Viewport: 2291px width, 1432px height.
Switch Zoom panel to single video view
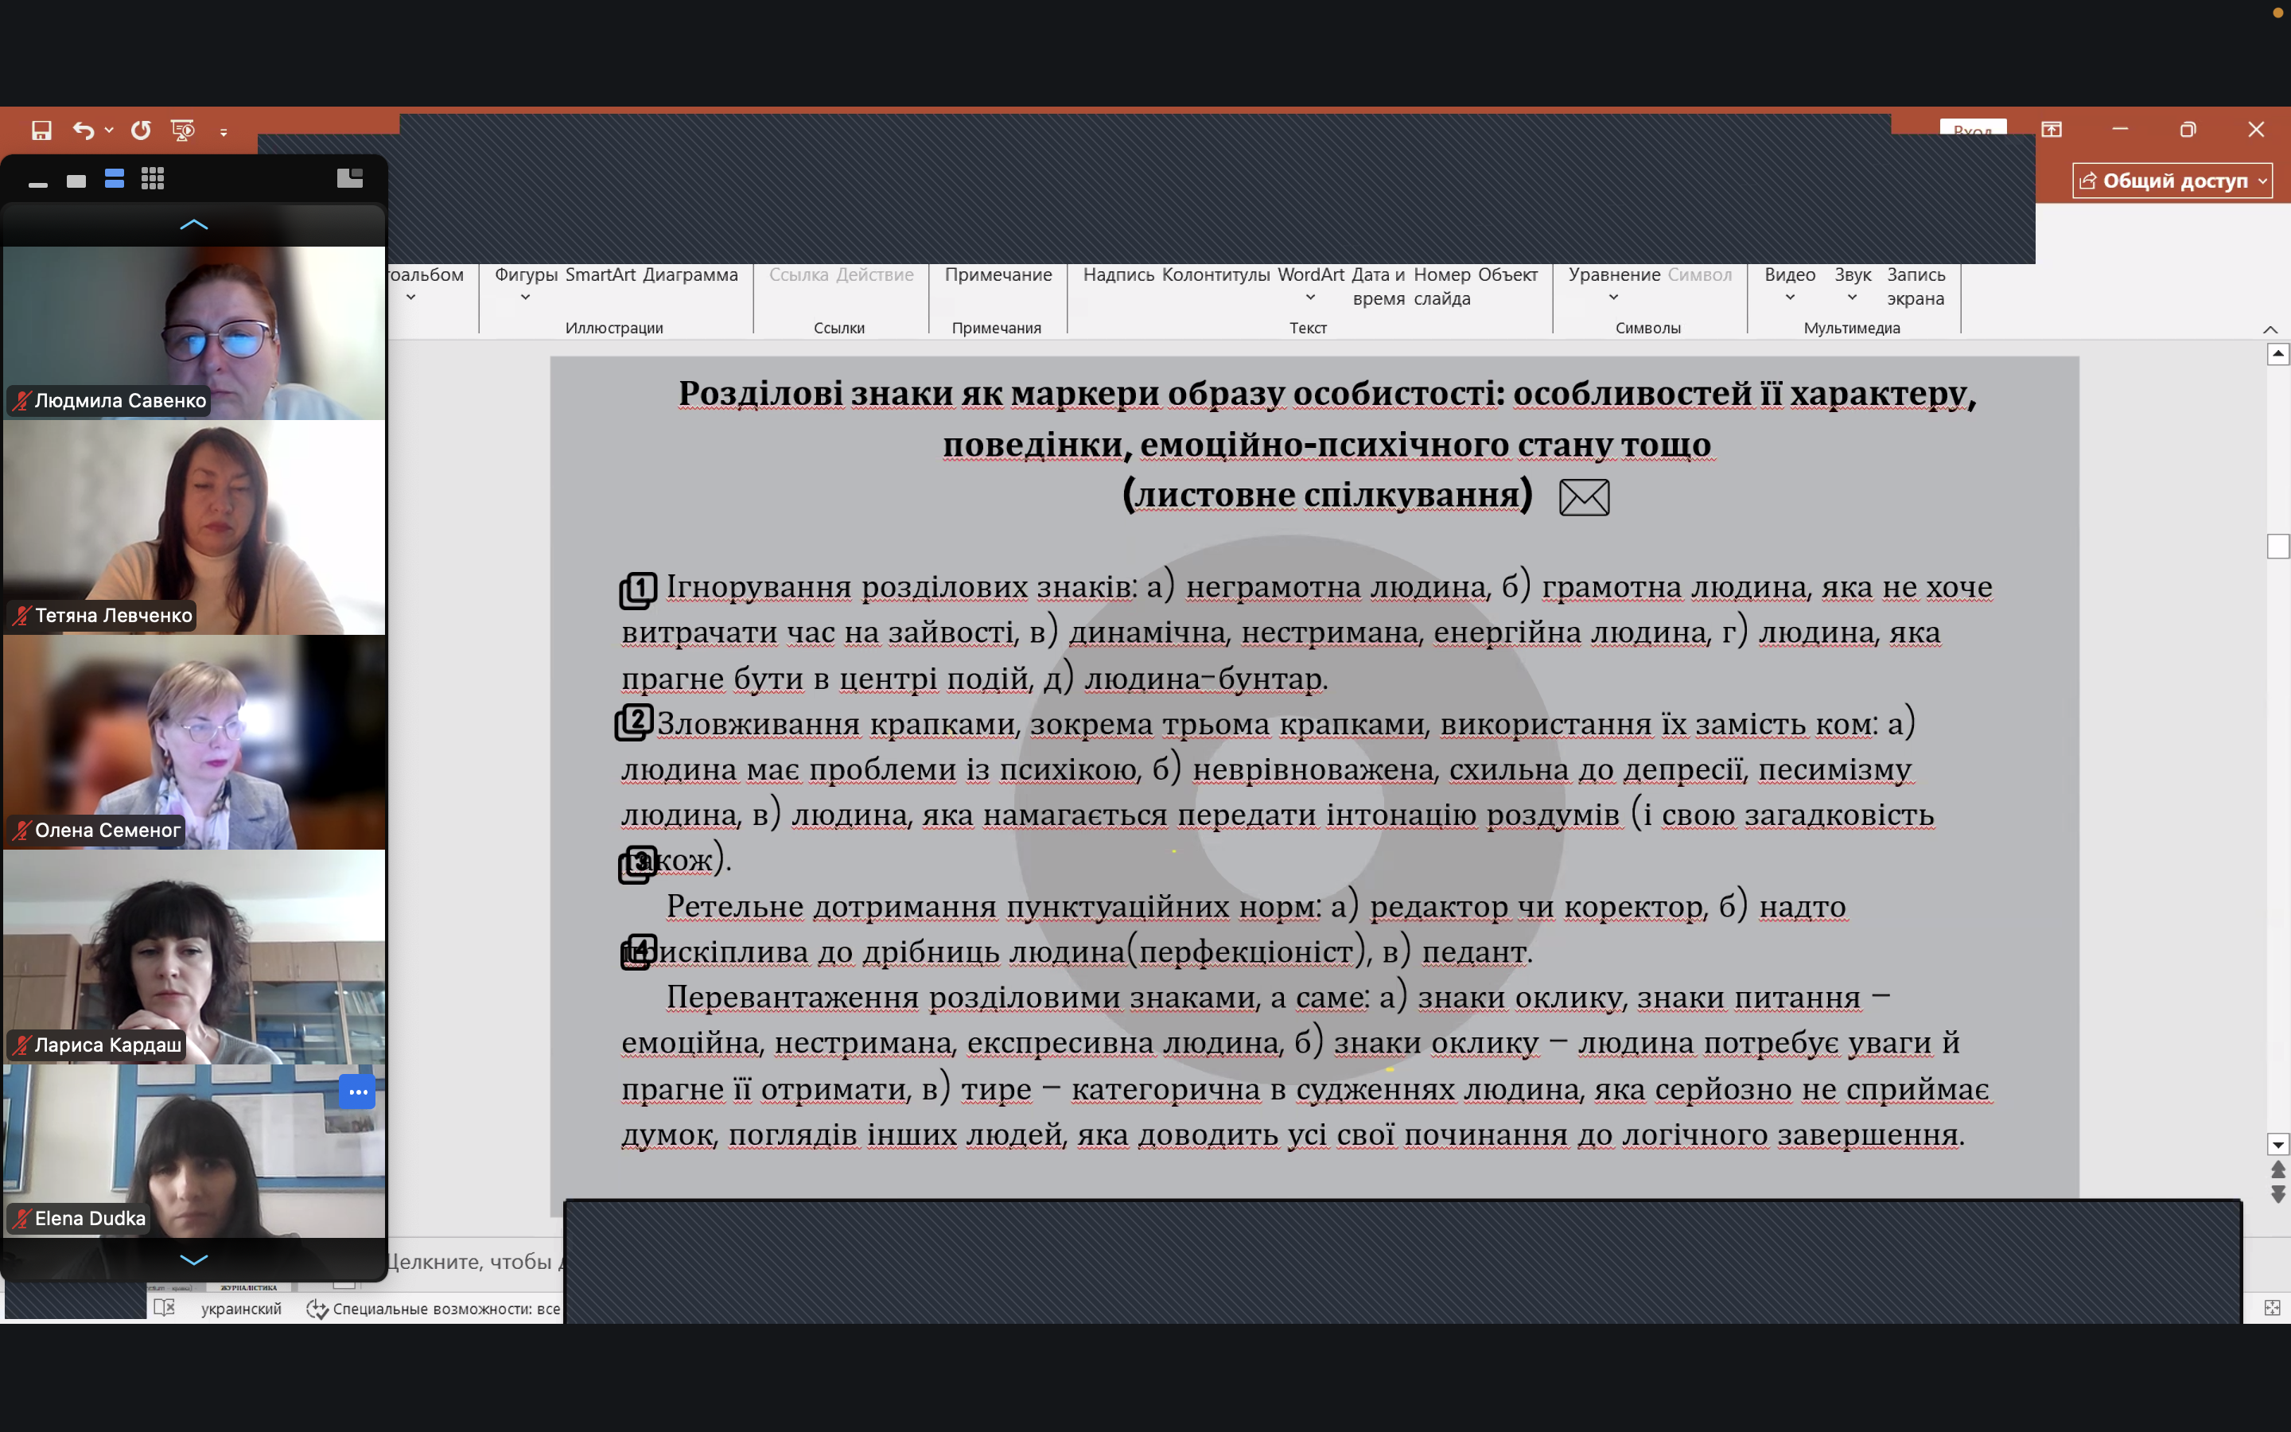[76, 180]
